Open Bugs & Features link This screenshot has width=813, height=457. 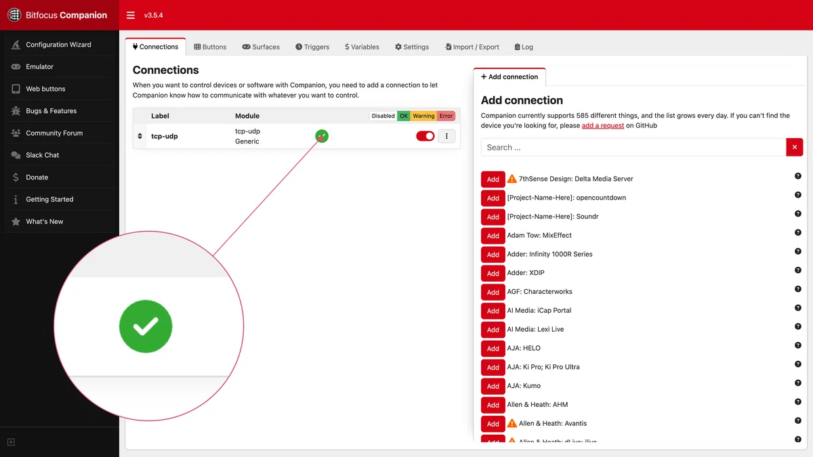[60, 111]
